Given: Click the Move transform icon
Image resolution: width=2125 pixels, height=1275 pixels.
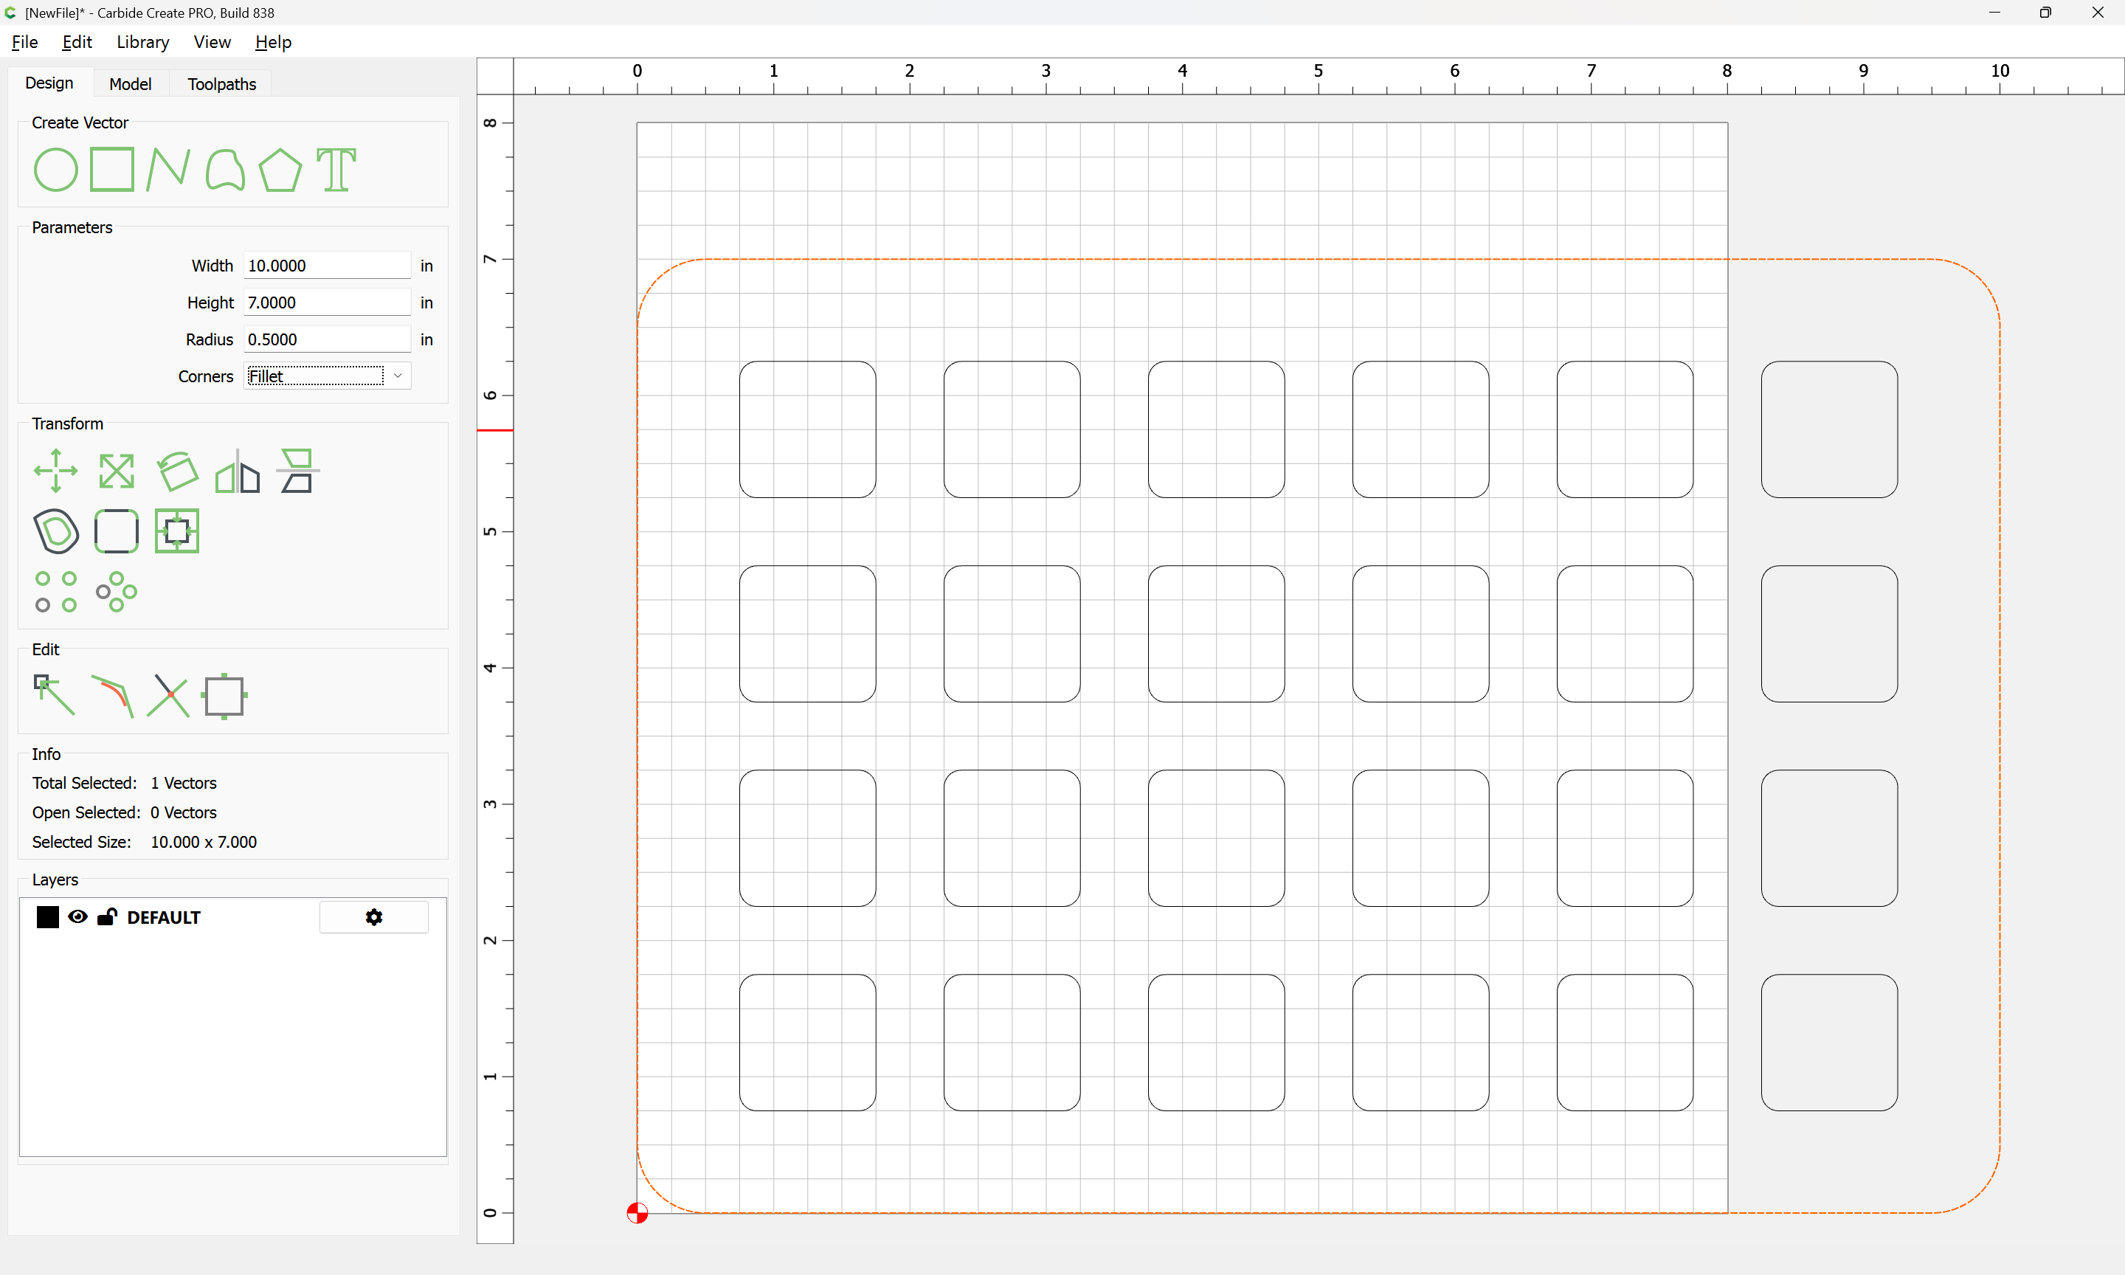Looking at the screenshot, I should click(x=56, y=471).
